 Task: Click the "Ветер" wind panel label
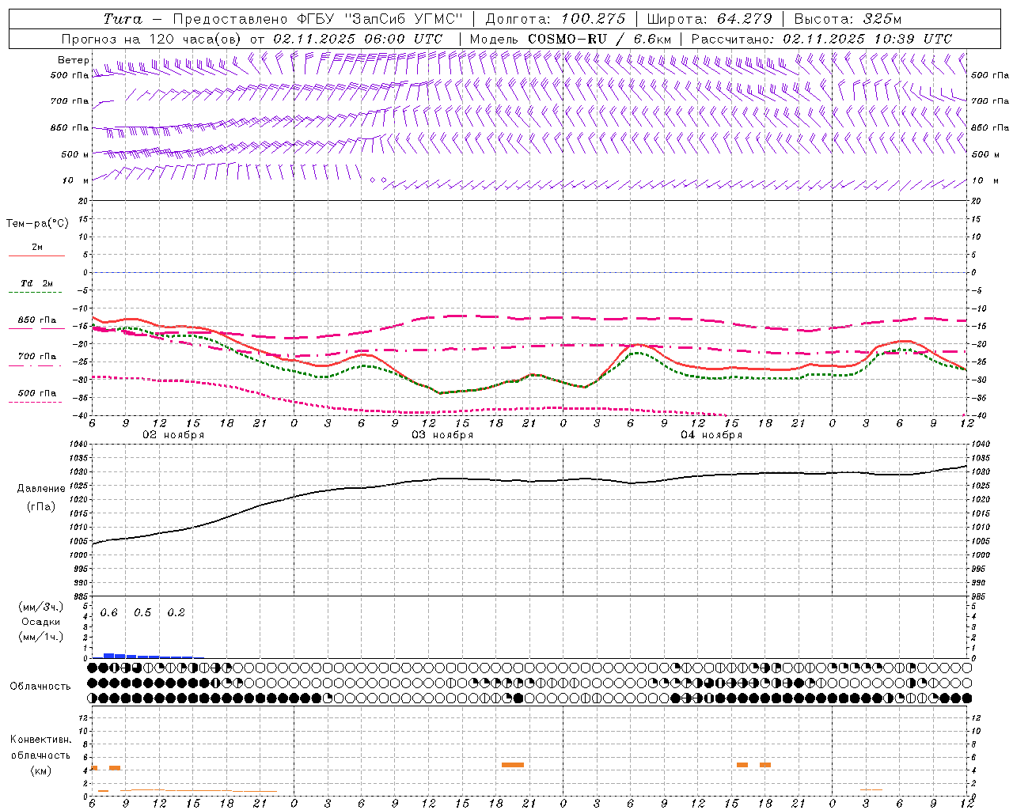tap(74, 60)
